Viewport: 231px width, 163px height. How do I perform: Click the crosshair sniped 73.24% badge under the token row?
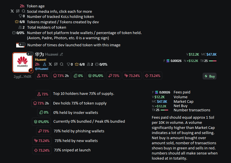[153, 76]
